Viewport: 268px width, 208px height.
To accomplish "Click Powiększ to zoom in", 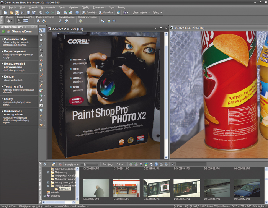I will (x=107, y=13).
